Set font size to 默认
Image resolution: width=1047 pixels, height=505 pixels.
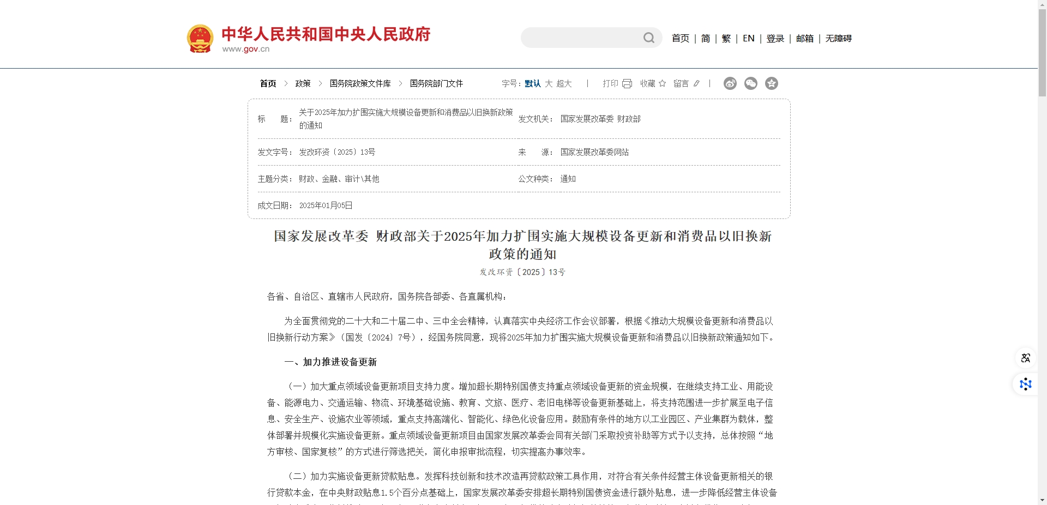pyautogui.click(x=533, y=83)
